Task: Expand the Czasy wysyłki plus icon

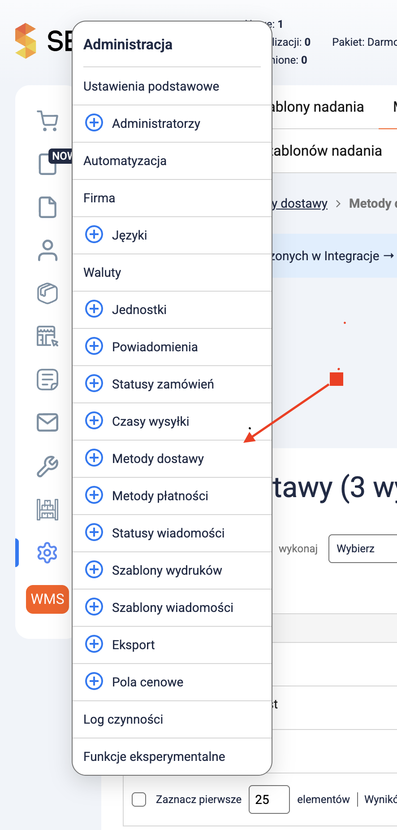Action: pos(94,420)
